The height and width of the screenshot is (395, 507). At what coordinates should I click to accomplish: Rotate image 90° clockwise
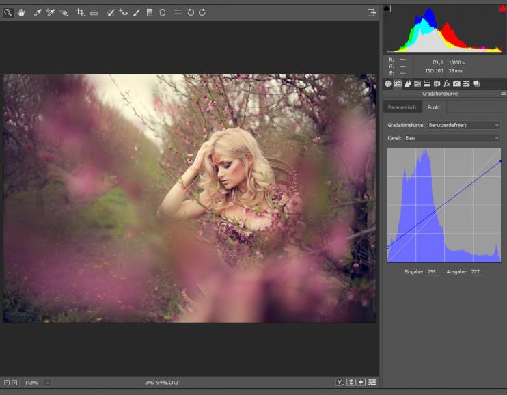[x=202, y=12]
